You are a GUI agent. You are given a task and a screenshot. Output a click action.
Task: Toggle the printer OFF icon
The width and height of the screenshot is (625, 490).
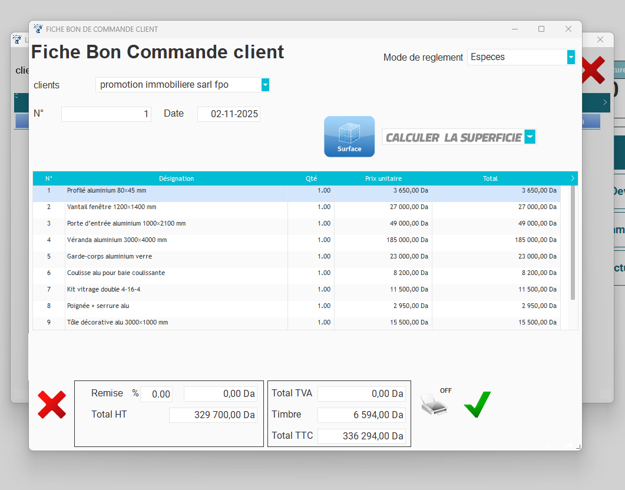(435, 404)
